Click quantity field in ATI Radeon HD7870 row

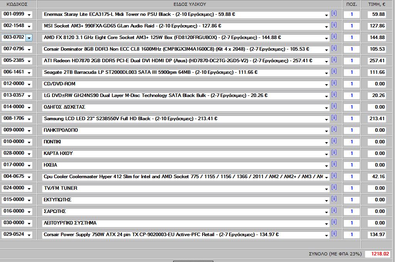351,61
